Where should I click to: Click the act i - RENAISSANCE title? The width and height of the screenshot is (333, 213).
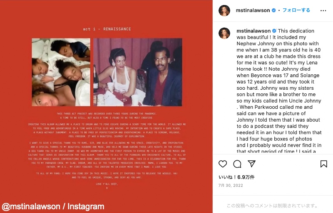click(107, 29)
